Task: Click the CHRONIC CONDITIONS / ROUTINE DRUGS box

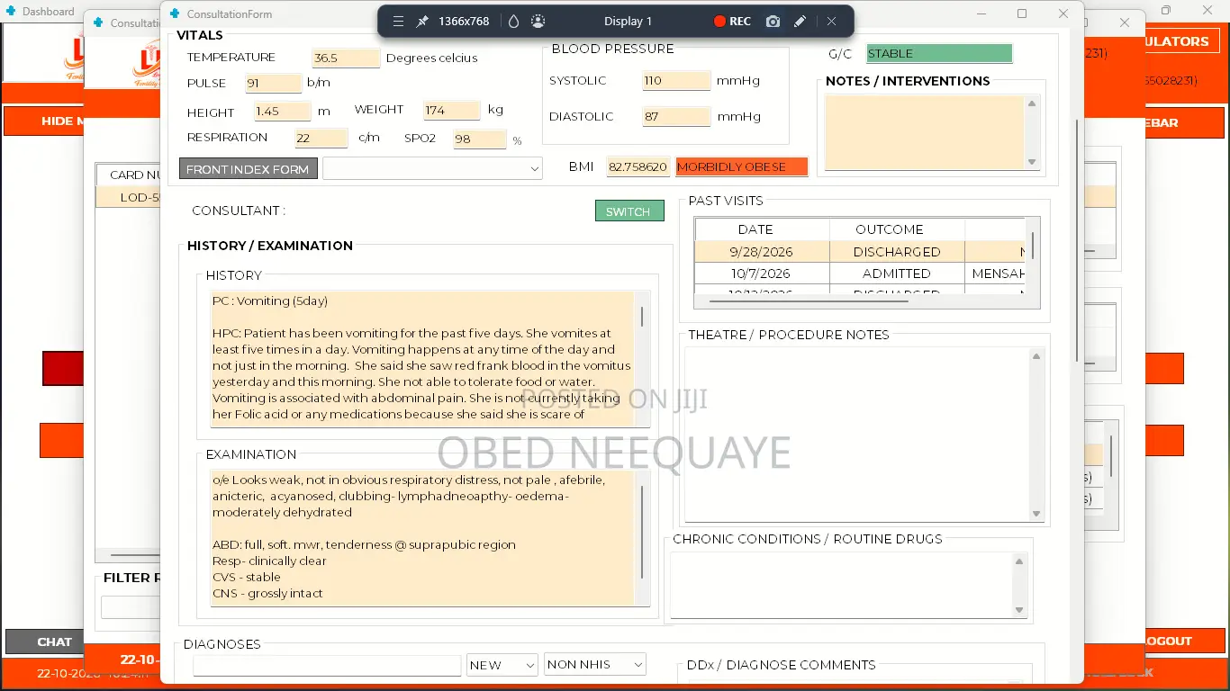Action: coord(841,585)
